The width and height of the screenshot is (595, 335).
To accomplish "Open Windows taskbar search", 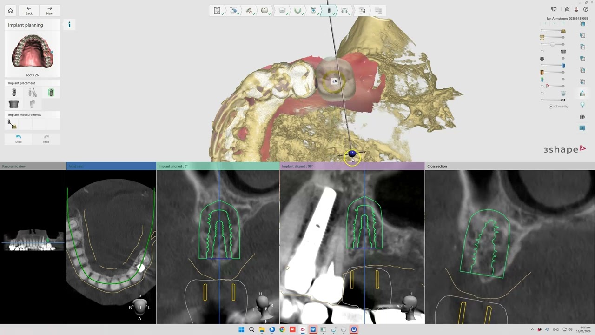I will [x=251, y=329].
